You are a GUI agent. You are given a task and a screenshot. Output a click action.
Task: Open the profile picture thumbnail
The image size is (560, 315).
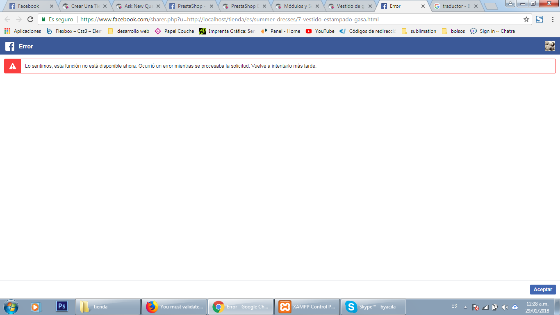pyautogui.click(x=550, y=46)
